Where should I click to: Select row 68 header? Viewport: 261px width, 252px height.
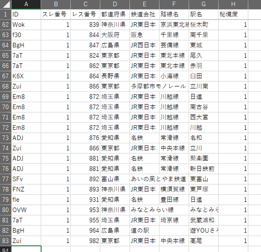click(x=5, y=86)
